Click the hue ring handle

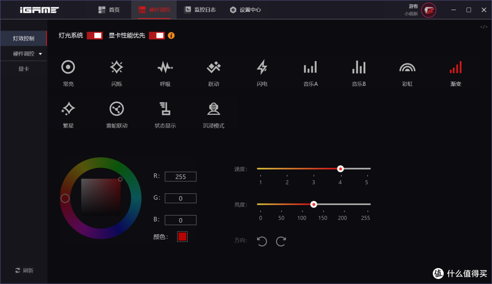[65, 198]
